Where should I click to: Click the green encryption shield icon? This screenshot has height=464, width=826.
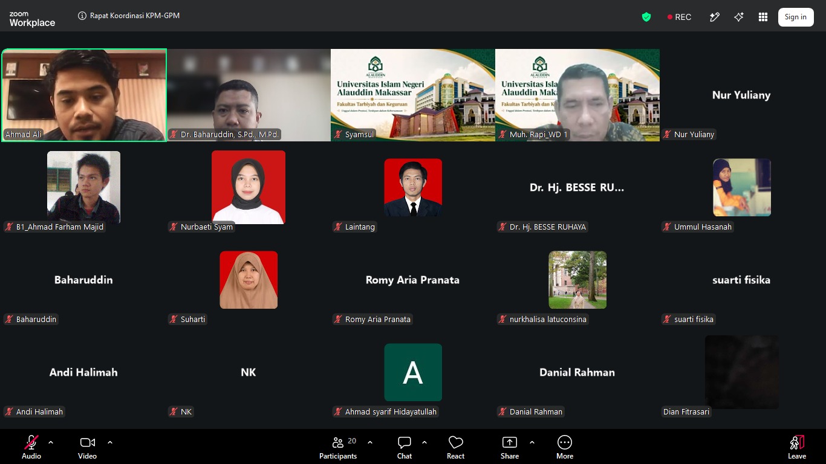pos(646,17)
